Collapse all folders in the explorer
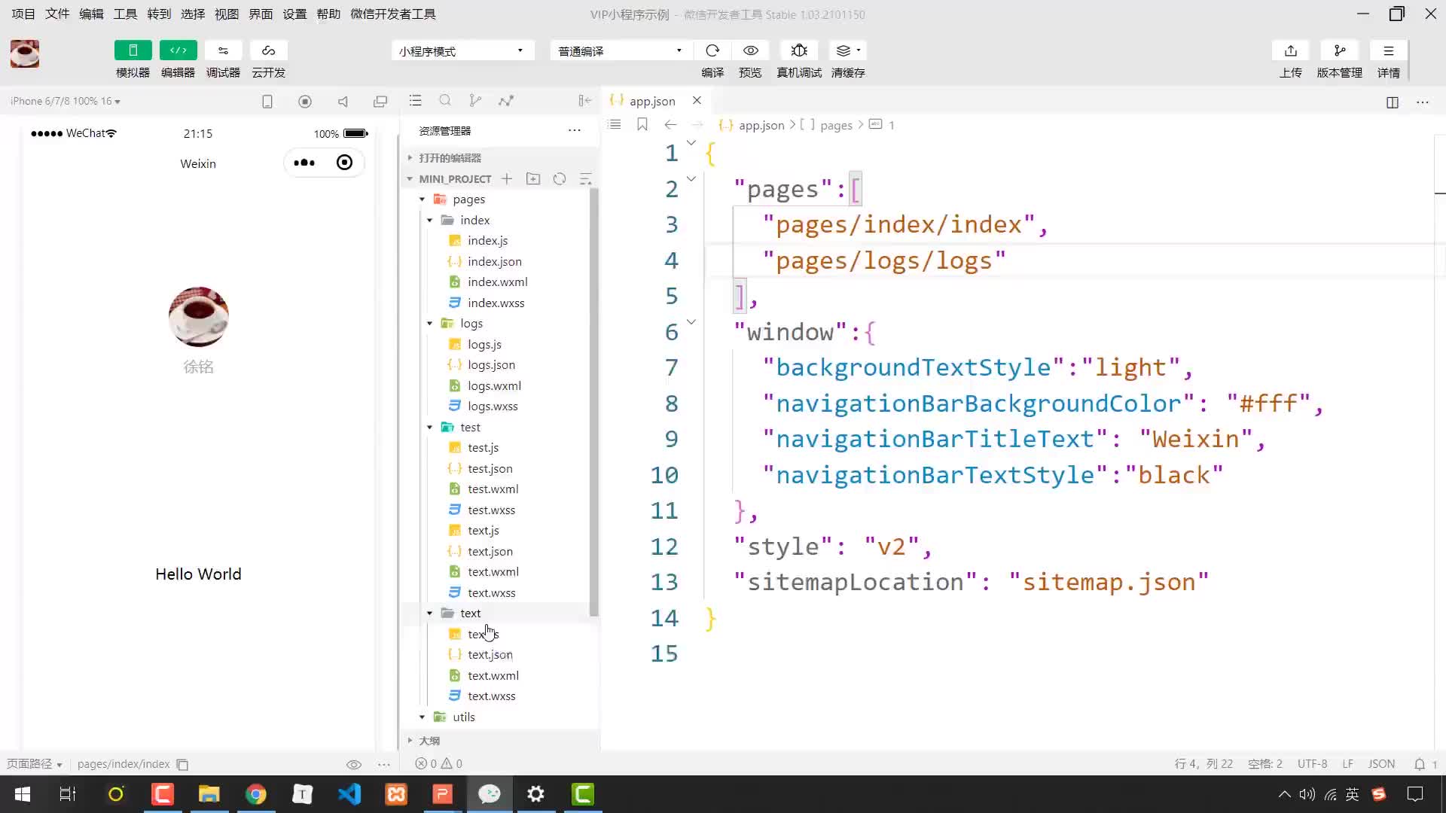 pos(585,178)
